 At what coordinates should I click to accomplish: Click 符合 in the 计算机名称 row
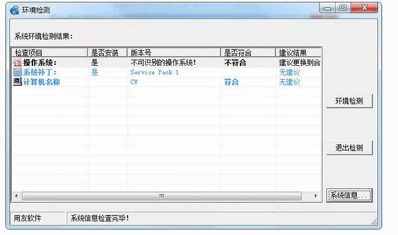tap(231, 82)
